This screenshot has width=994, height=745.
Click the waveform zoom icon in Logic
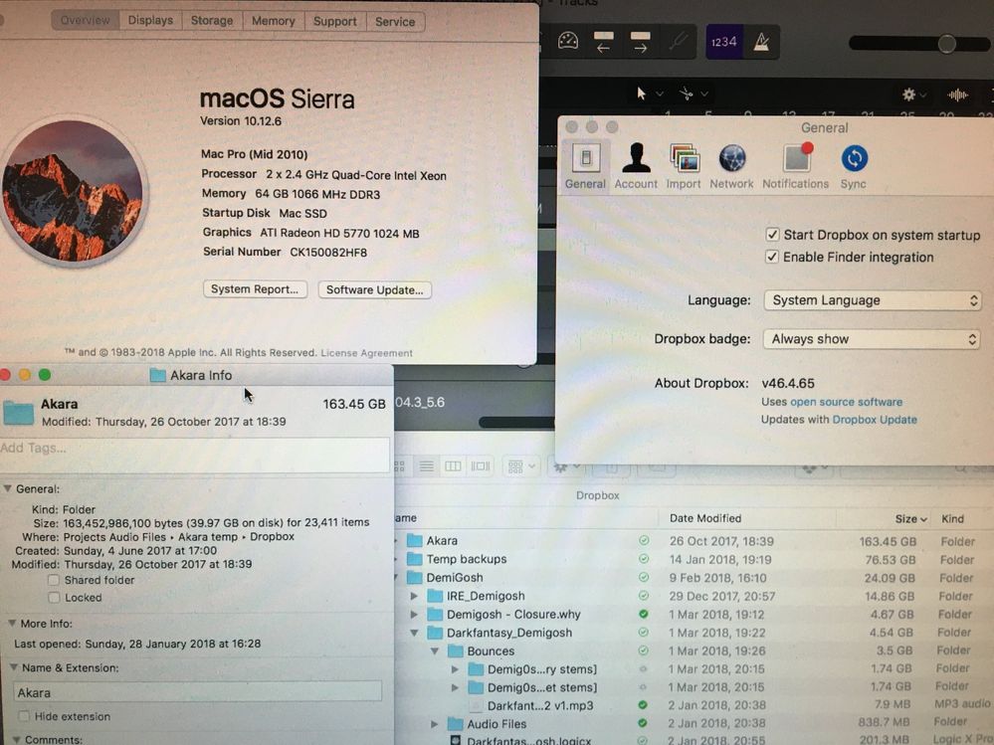(957, 94)
